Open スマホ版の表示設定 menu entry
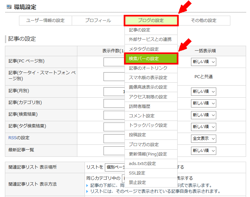Screen dimensions: 250x197 (151, 78)
